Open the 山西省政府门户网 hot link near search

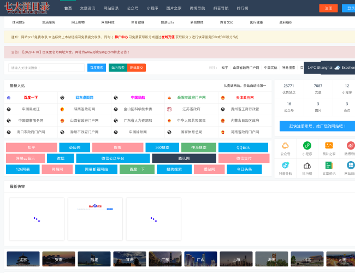tap(246, 68)
